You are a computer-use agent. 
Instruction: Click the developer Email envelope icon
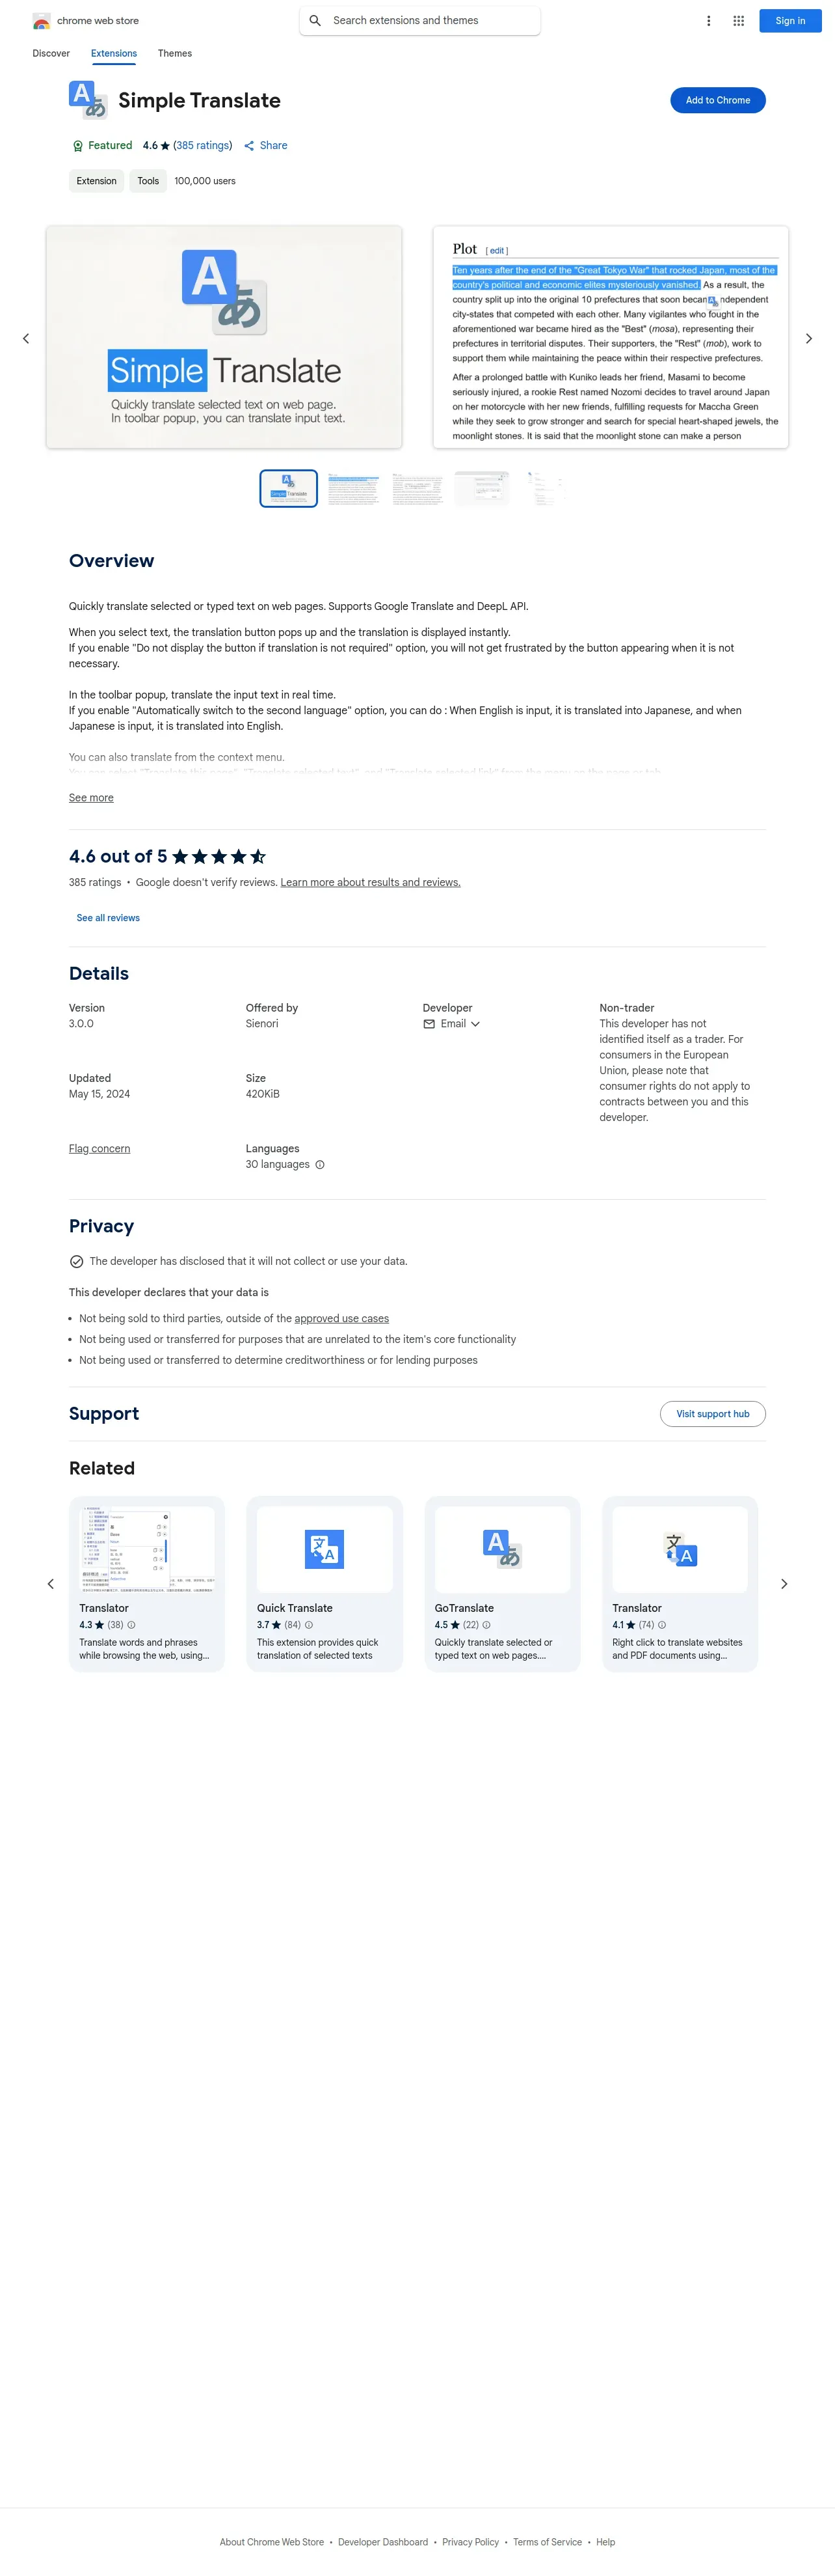(429, 1024)
